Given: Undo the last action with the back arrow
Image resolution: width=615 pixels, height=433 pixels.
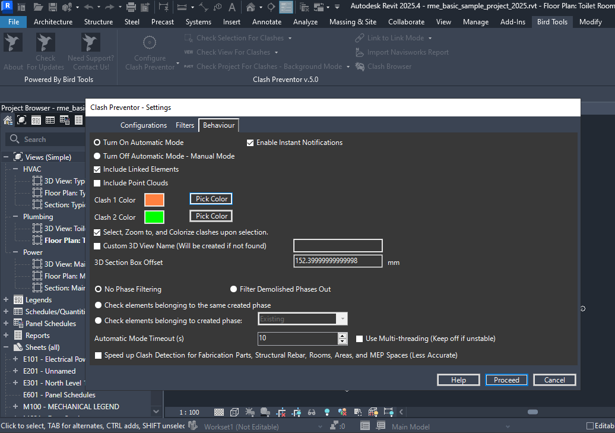Looking at the screenshot, I should (88, 7).
